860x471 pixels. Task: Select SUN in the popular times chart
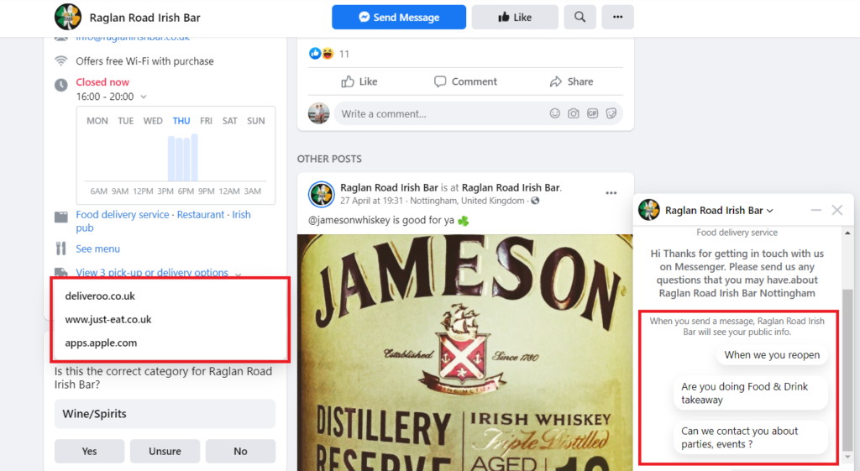[256, 121]
